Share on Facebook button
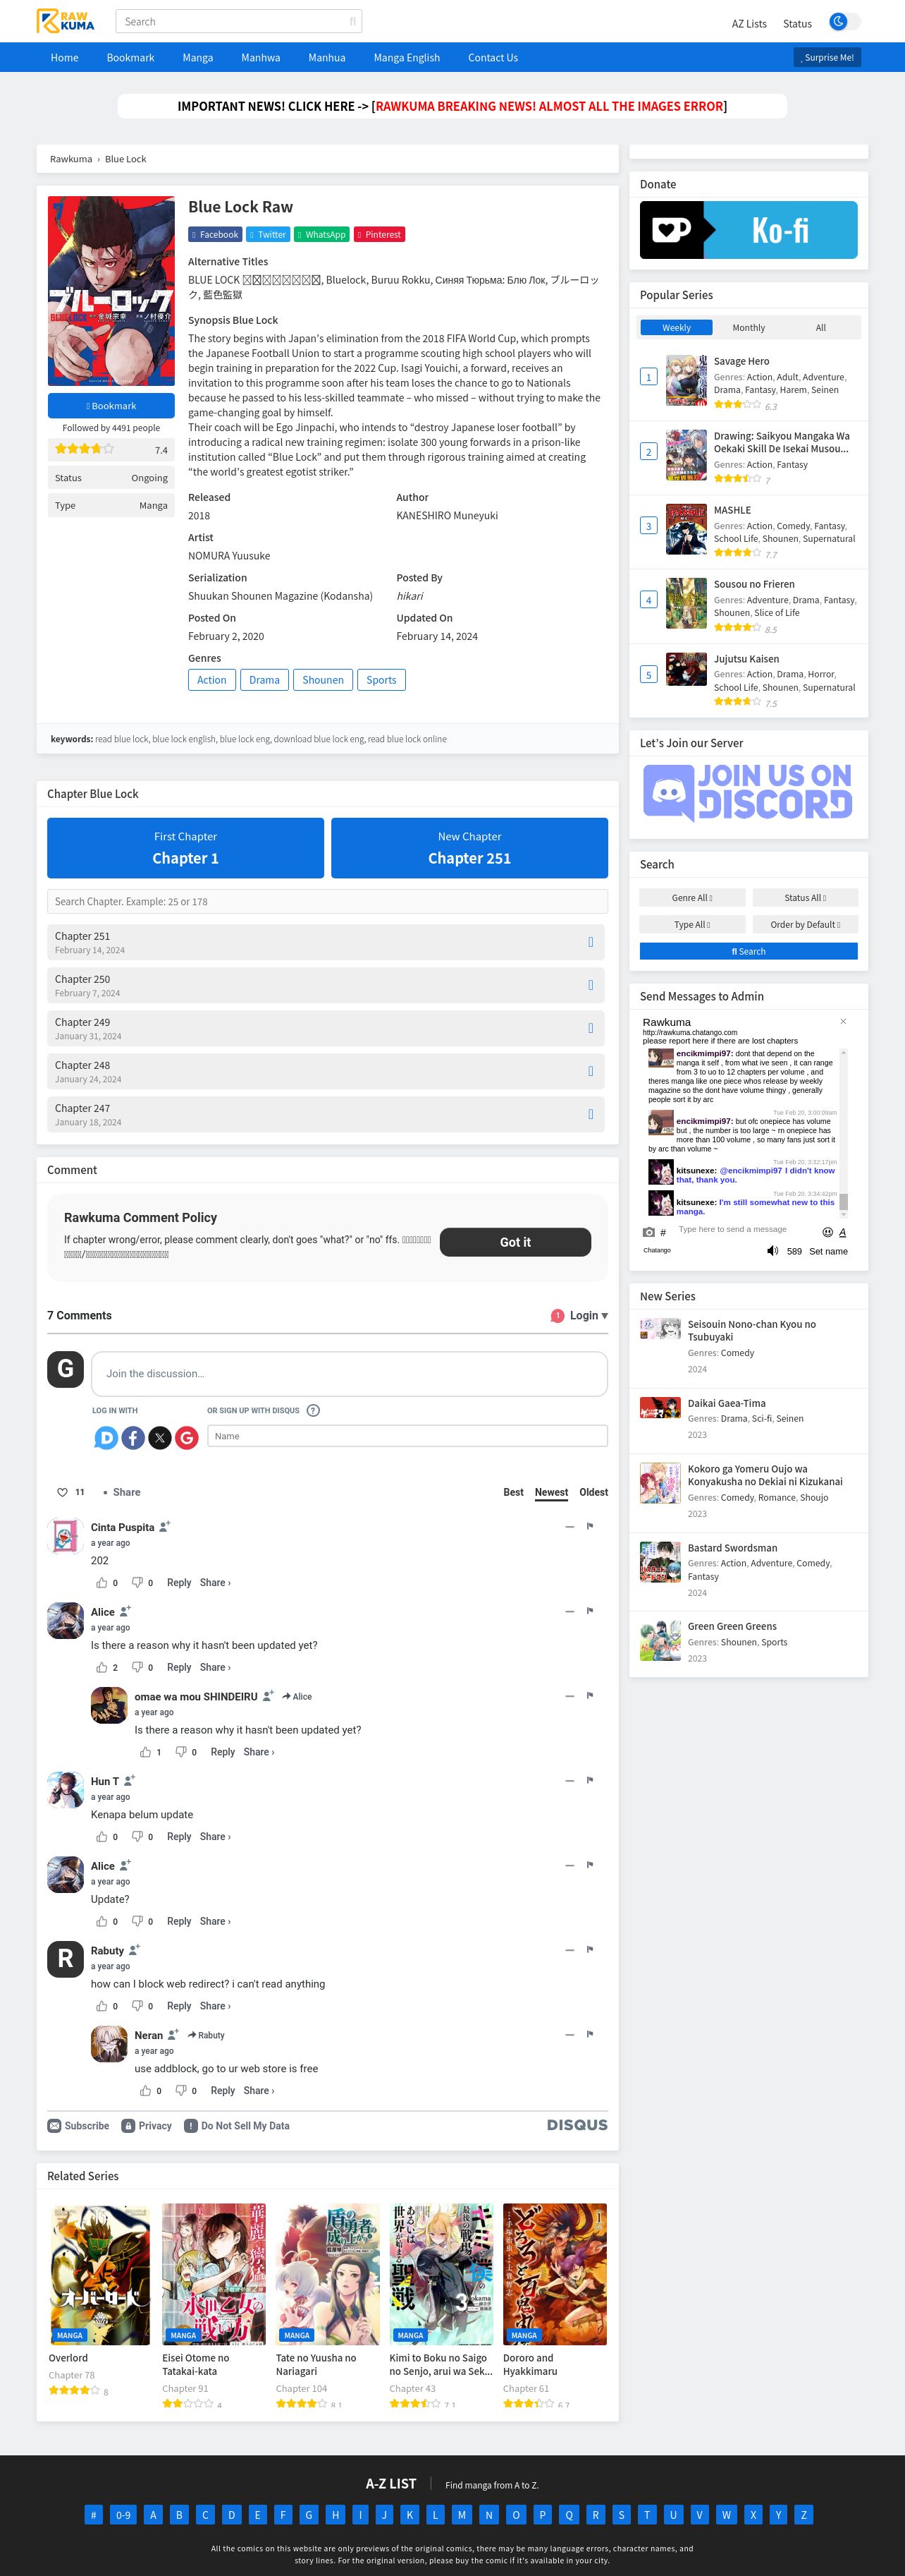905x2576 pixels. click(x=215, y=234)
